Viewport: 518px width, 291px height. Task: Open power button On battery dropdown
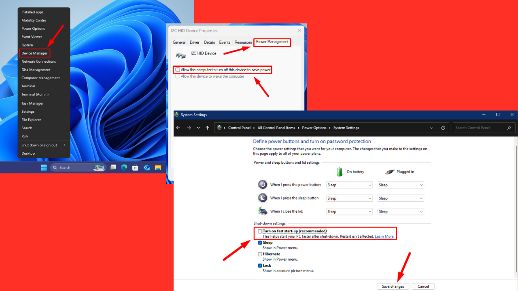[350, 185]
